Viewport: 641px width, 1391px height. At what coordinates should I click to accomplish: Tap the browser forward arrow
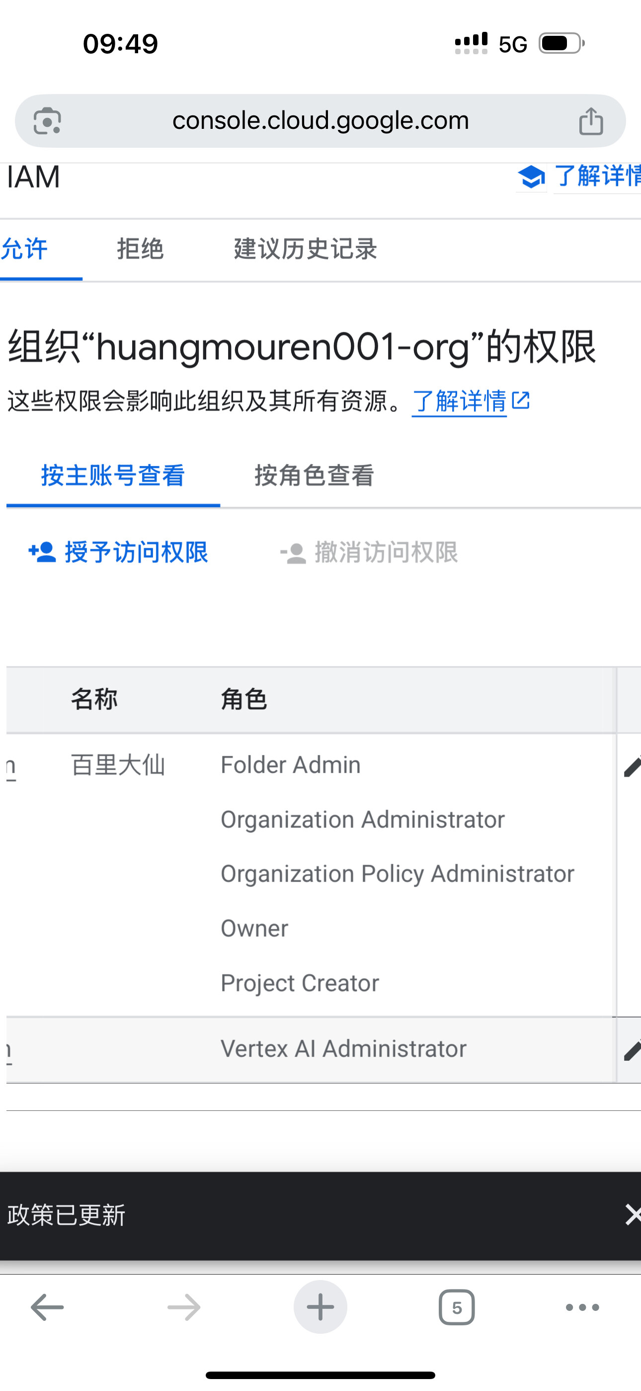tap(183, 1307)
